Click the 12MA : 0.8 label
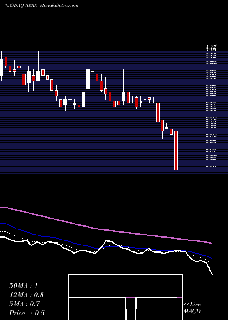Screen dimensions: 228x320 click(26, 295)
